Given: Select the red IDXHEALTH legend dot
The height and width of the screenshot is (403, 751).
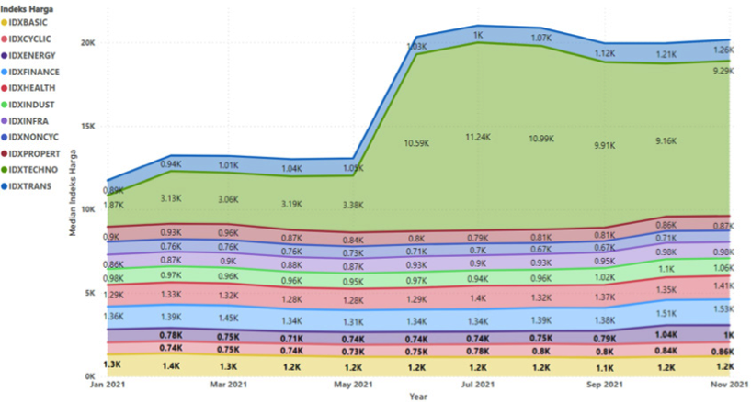Looking at the screenshot, I should tap(6, 88).
